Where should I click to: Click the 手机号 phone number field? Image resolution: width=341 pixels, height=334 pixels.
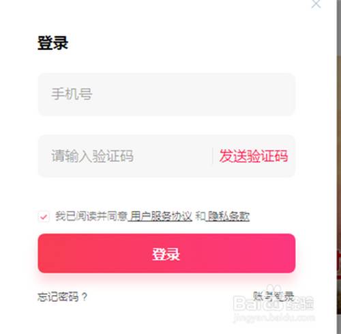[166, 94]
